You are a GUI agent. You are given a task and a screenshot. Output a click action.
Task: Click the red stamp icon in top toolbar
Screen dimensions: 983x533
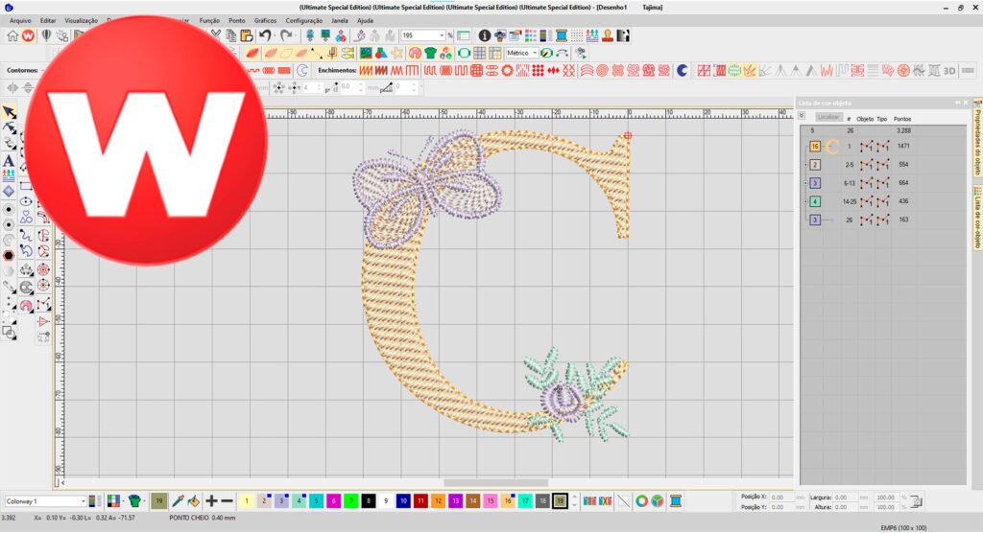(x=608, y=35)
